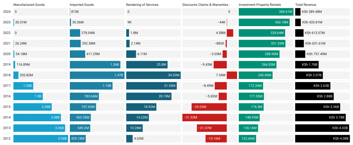Viewport: 353px width, 145px height.
Task: Select the black KSh 4.08B revenue bar
Action: 322,138
